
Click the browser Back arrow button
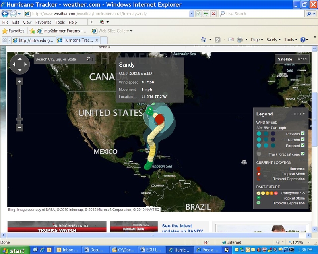(x=5, y=14)
